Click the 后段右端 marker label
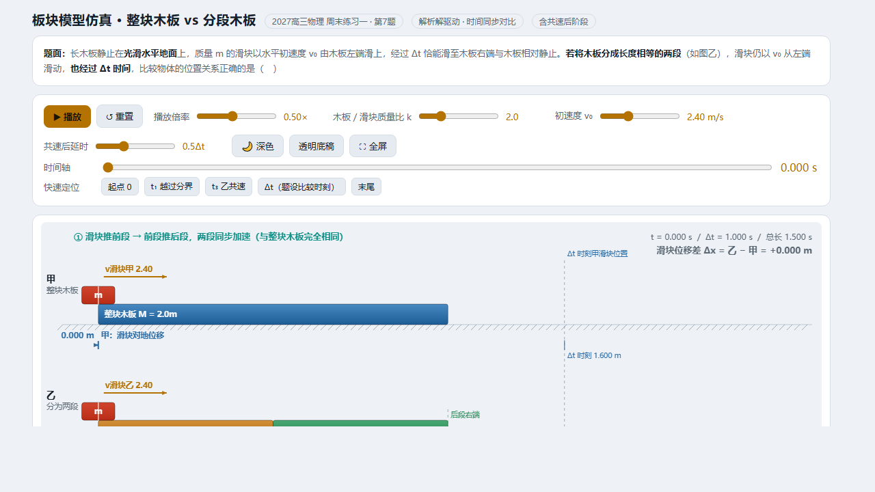875x492 pixels. 465,414
